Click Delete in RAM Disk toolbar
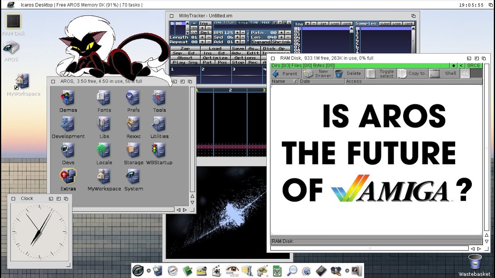Image resolution: width=495 pixels, height=278 pixels. tap(349, 74)
